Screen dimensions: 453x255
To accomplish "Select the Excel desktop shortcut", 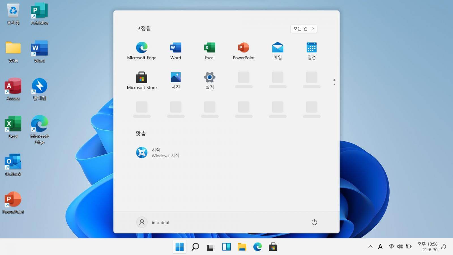I will [x=13, y=127].
